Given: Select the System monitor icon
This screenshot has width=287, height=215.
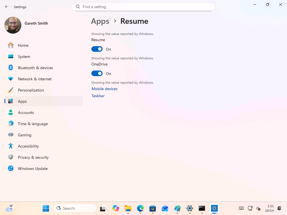Looking at the screenshot, I should (x=11, y=57).
